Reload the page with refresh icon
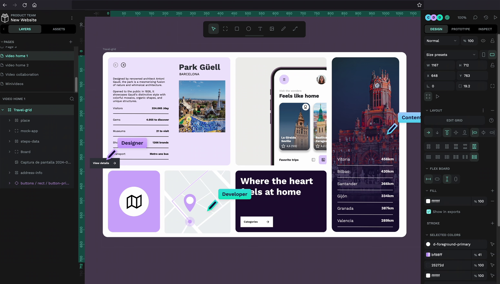Screen dimensions: 500x284 pyautogui.click(x=25, y=5)
